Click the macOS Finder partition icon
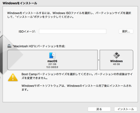 (52, 55)
